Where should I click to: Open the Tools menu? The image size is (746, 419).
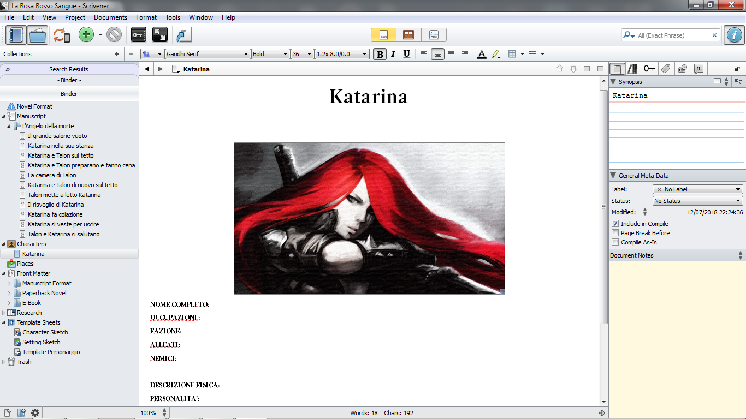[173, 17]
